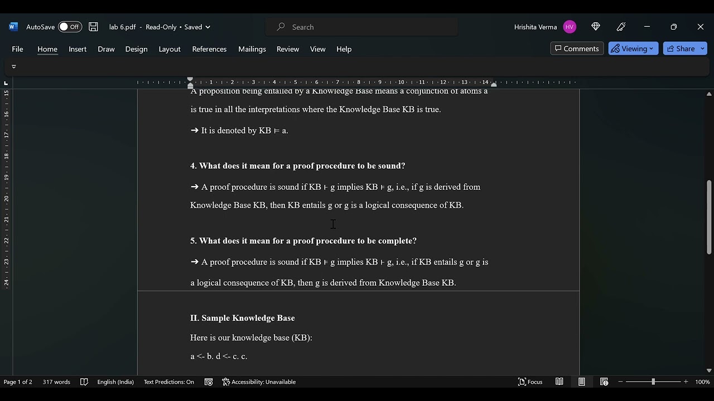Open the spelling proofing check icon
Viewport: 714px width, 401px height.
pos(84,382)
